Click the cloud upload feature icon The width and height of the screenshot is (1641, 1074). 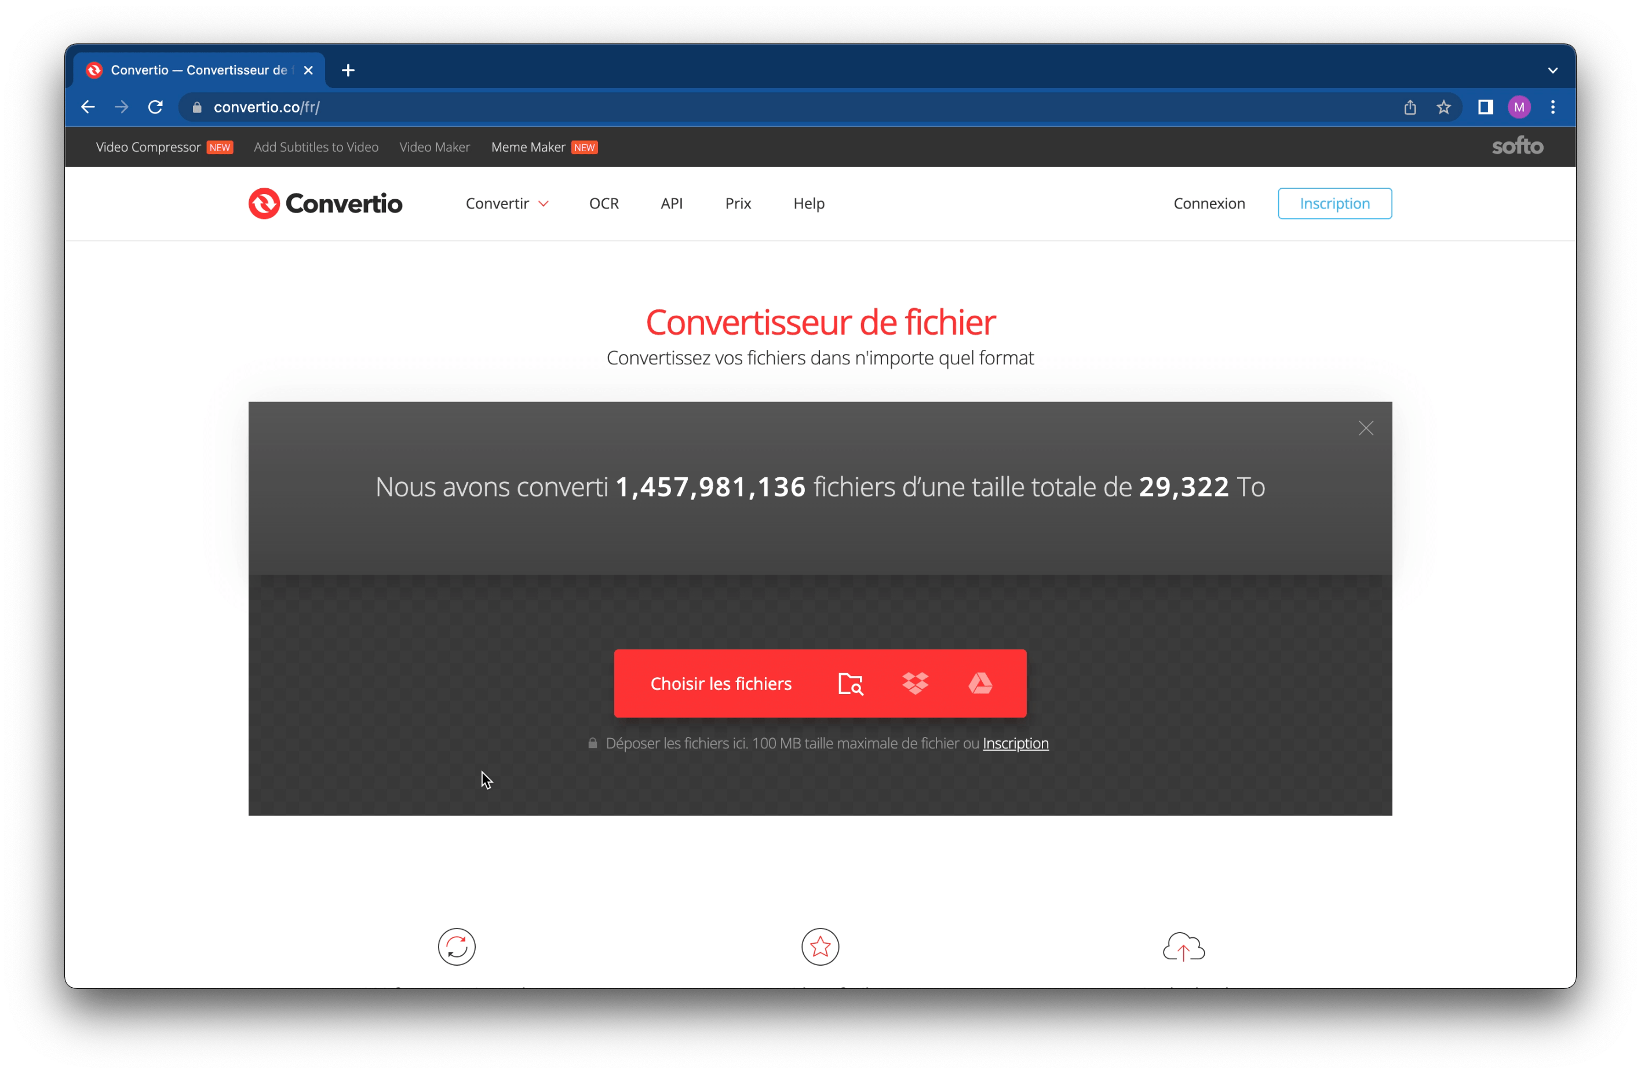(1183, 947)
